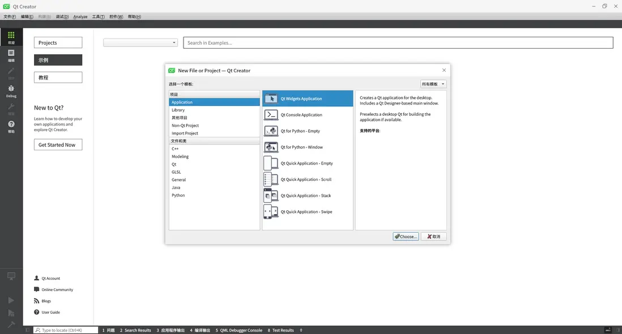Click the User Guide question icon
Viewport: 622px width, 334px height.
[36, 312]
